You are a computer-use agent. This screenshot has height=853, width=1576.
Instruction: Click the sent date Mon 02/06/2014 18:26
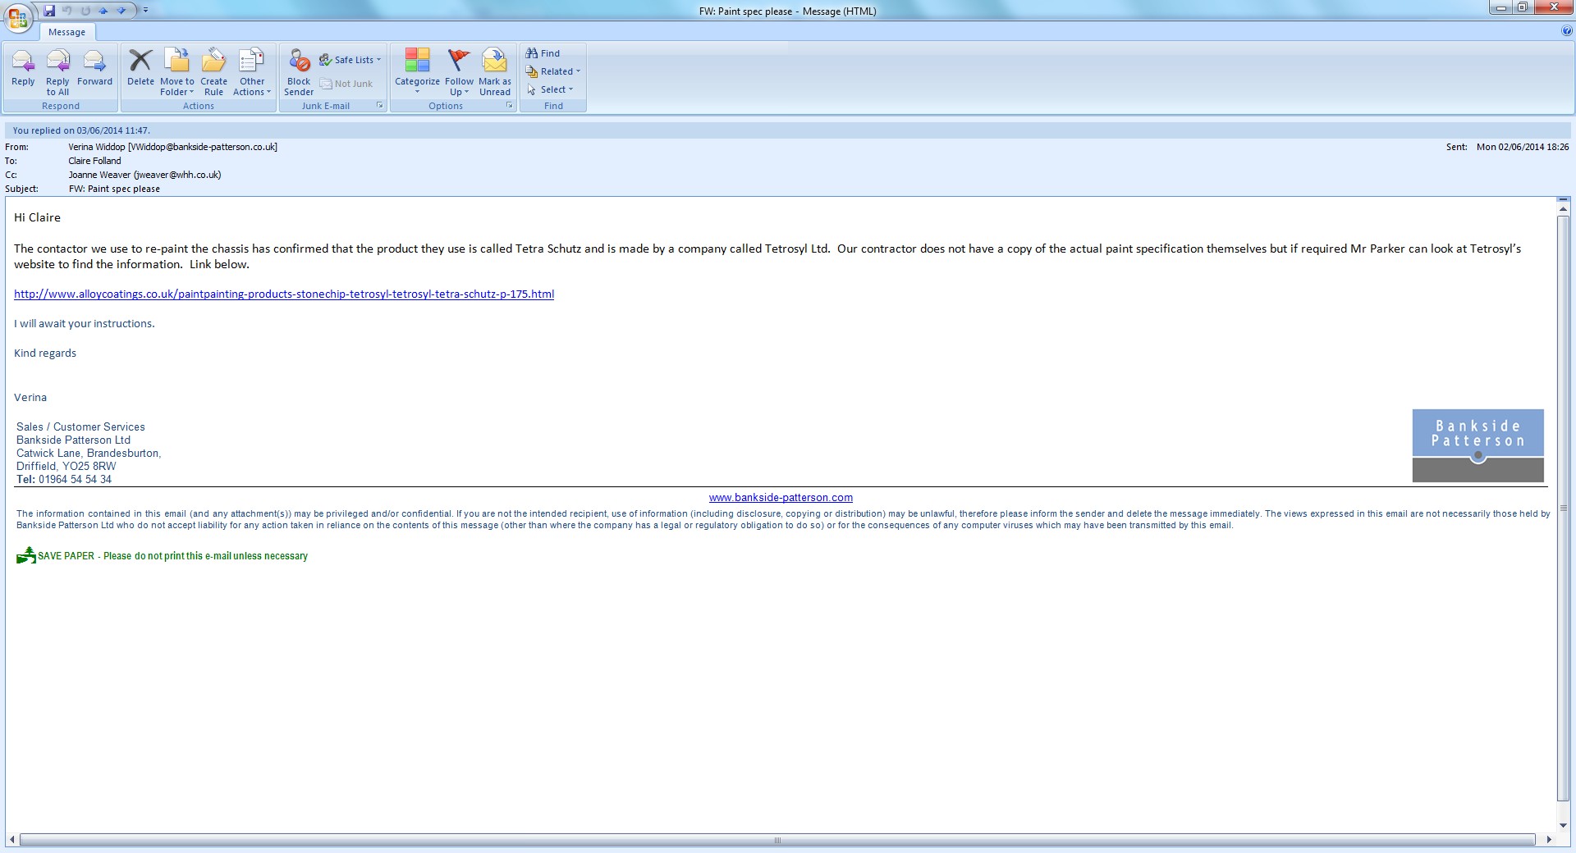[1523, 147]
